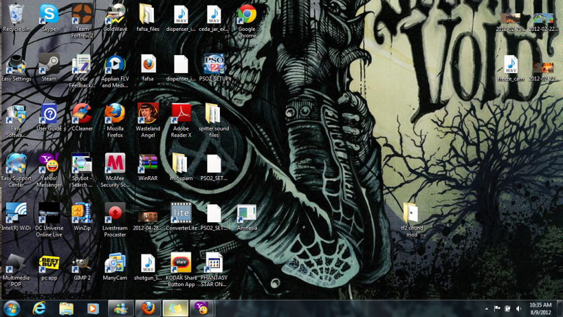This screenshot has height=317, width=563.
Task: Select the Applian FLV and Media shortcut
Action: [115, 71]
